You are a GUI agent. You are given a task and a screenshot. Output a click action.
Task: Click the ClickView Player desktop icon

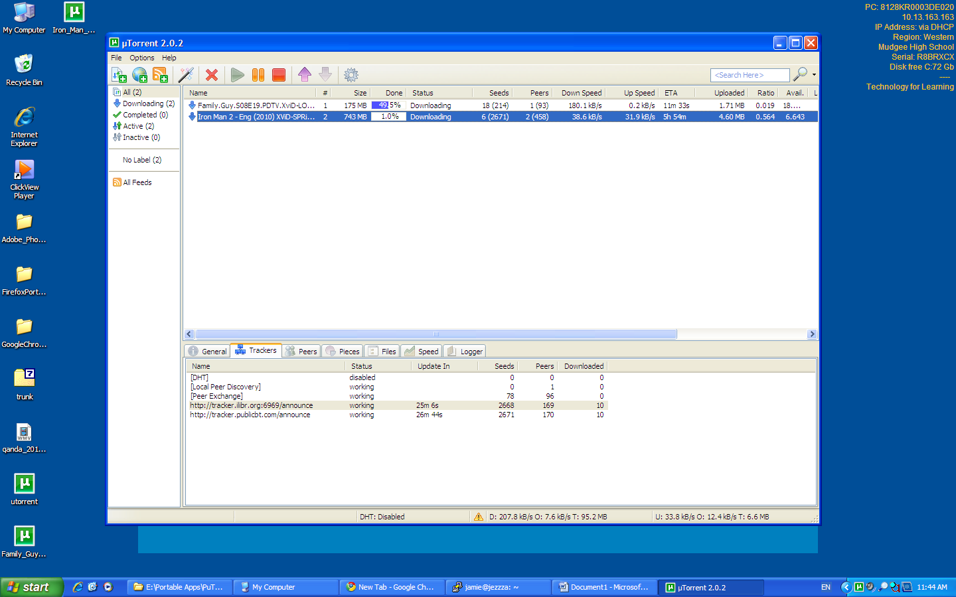24,180
